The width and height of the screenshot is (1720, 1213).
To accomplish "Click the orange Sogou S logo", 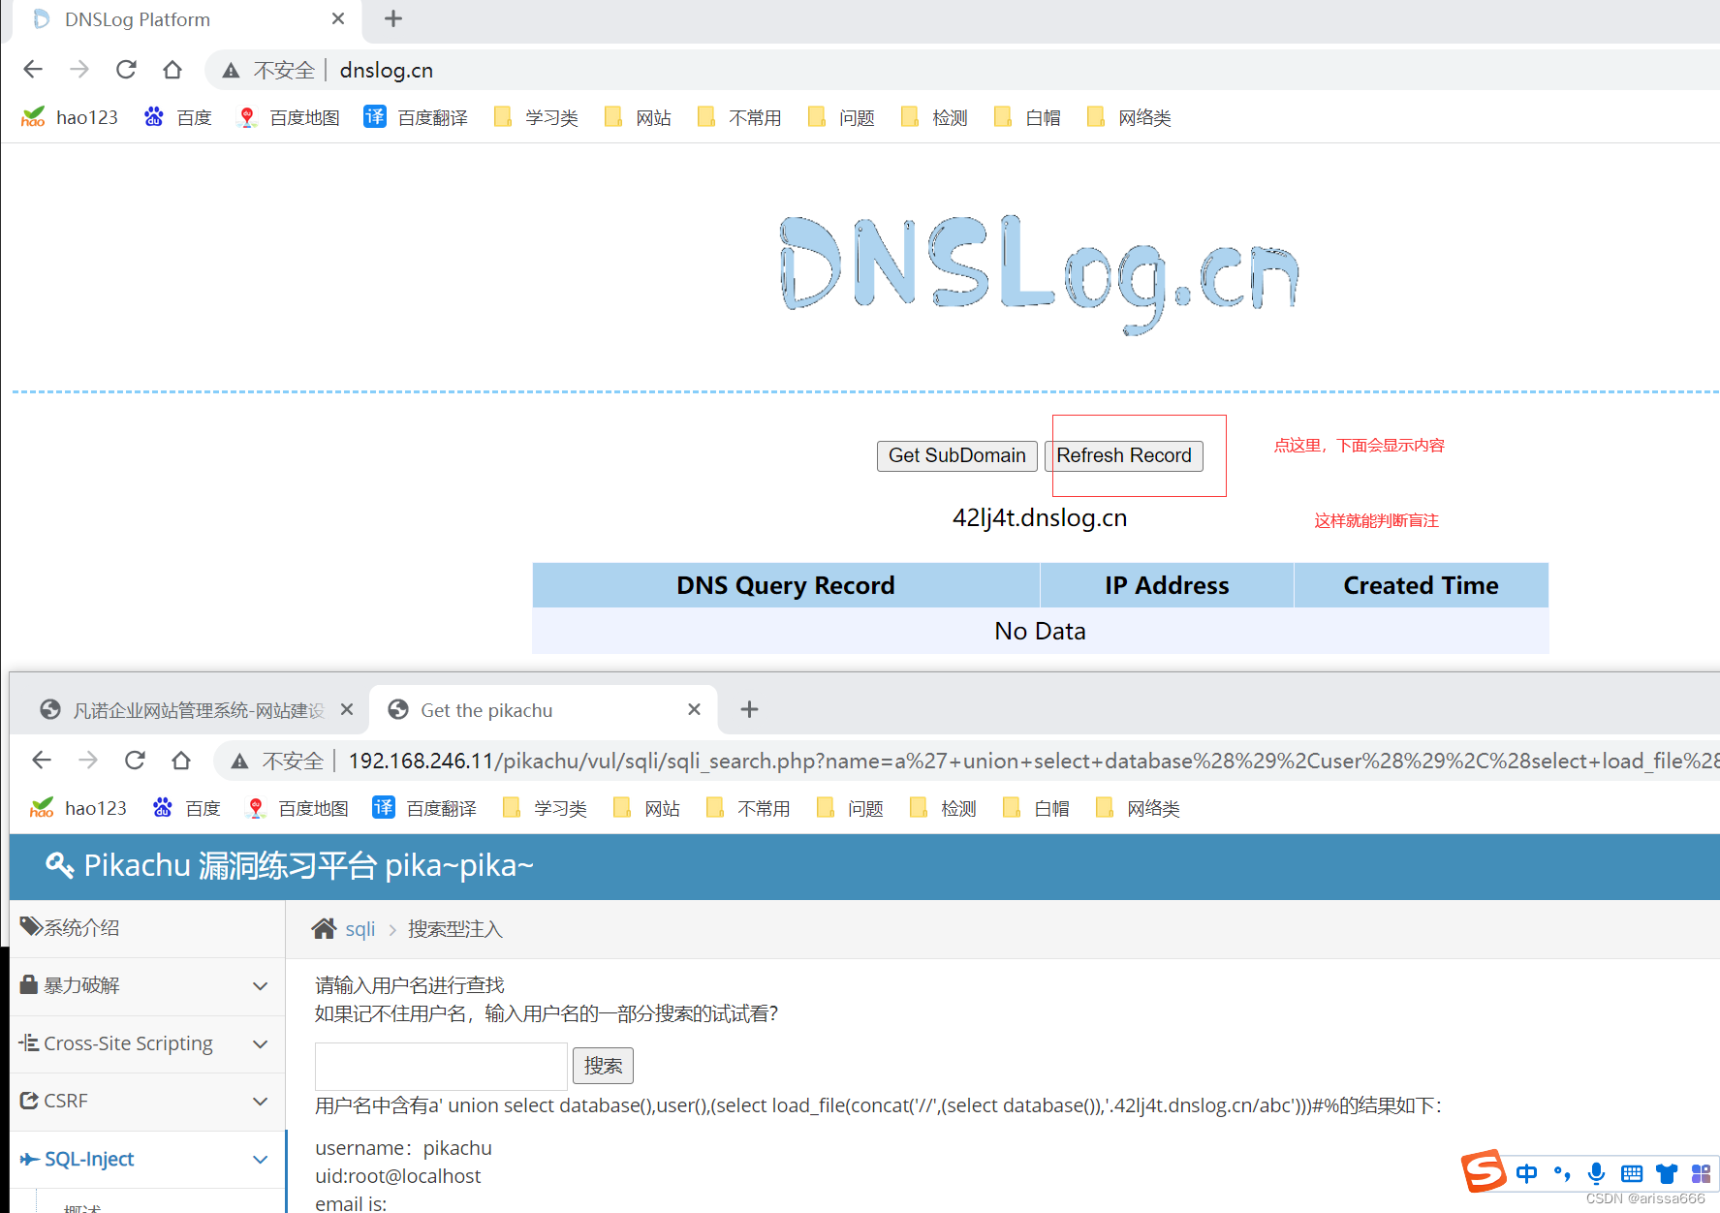I will (1484, 1172).
